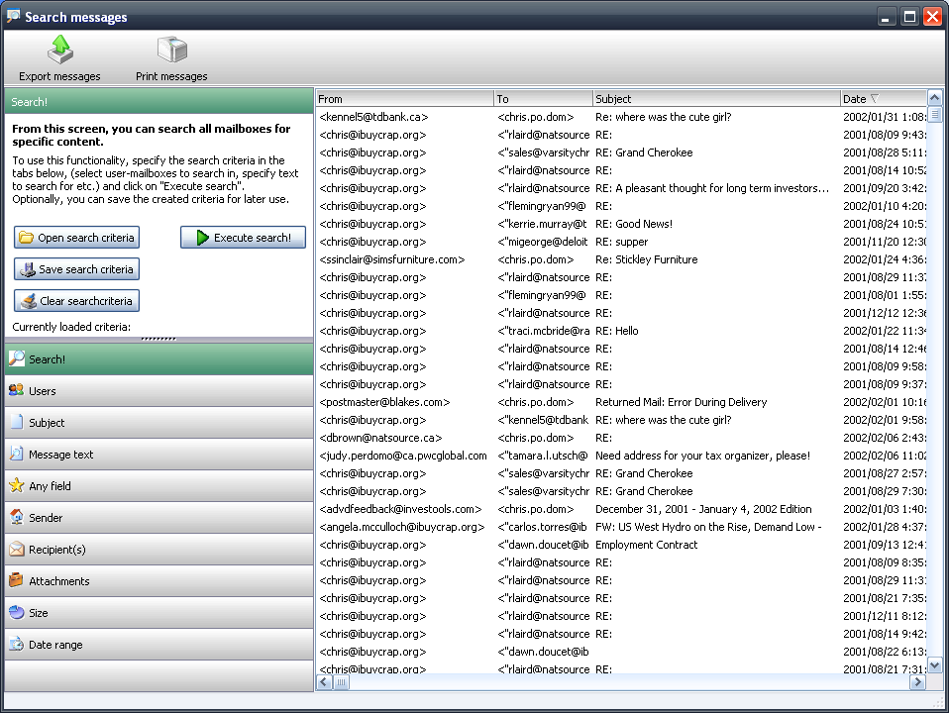Click the green play icon on Execute search
The image size is (949, 713).
[x=203, y=238]
